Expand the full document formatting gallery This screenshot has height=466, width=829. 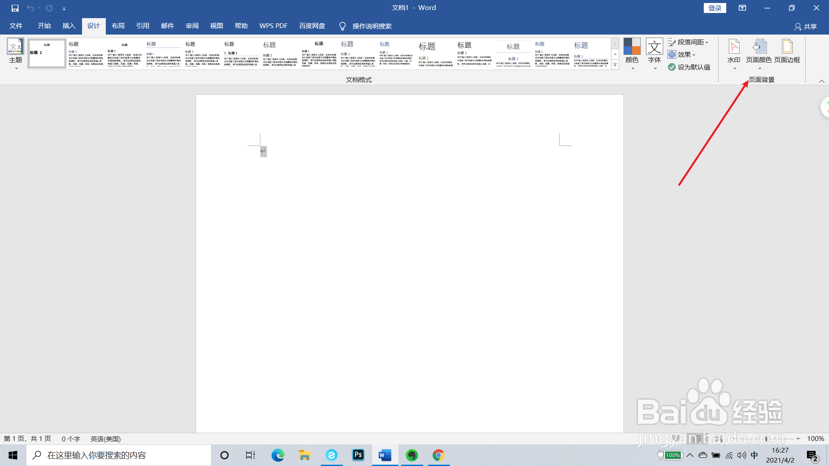click(615, 65)
